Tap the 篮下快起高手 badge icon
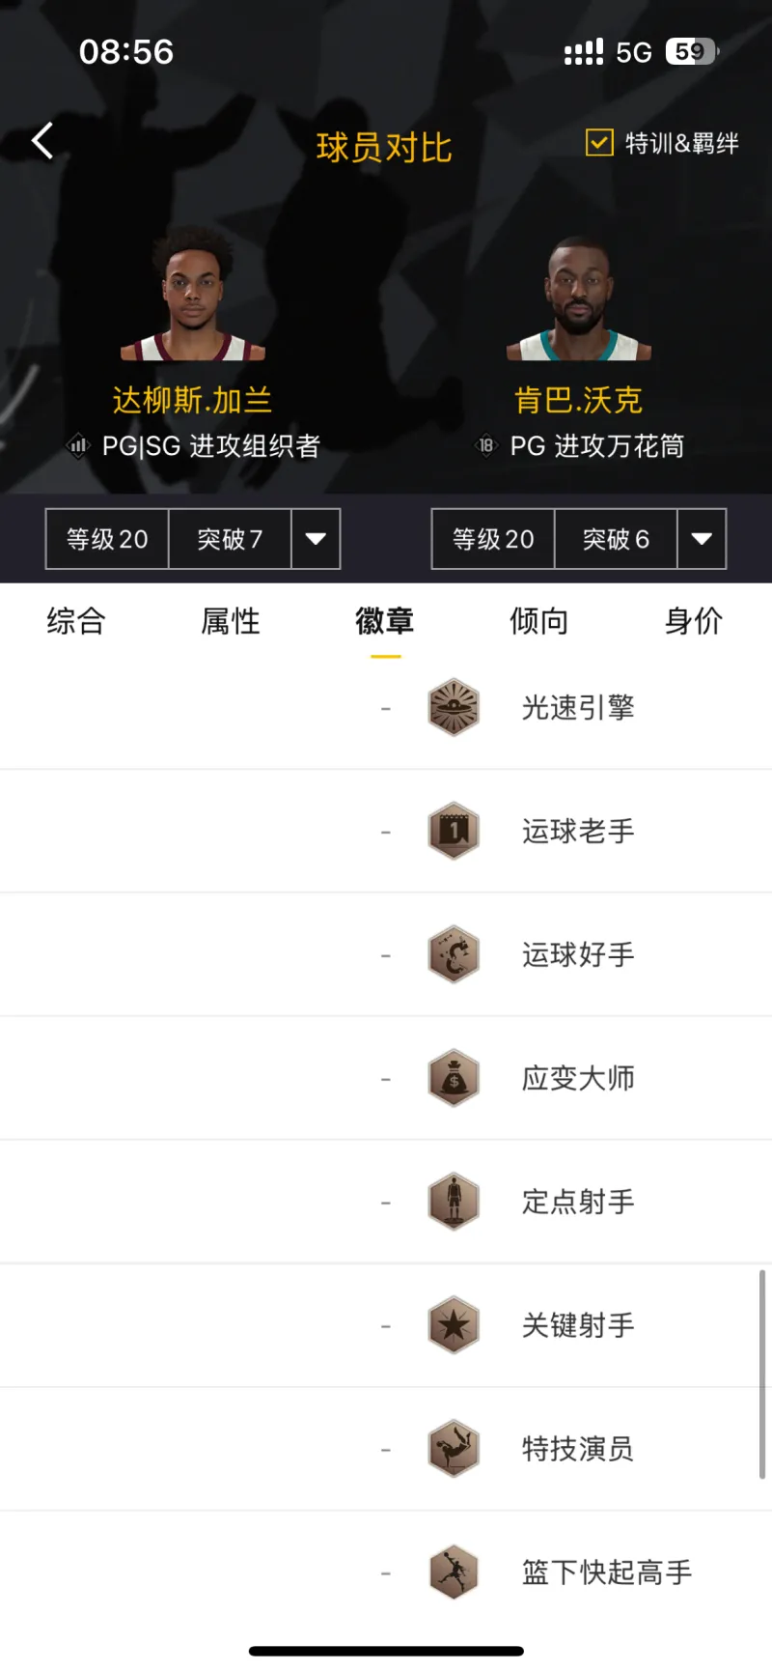Screen dimensions: 772x1672 coord(454,1572)
